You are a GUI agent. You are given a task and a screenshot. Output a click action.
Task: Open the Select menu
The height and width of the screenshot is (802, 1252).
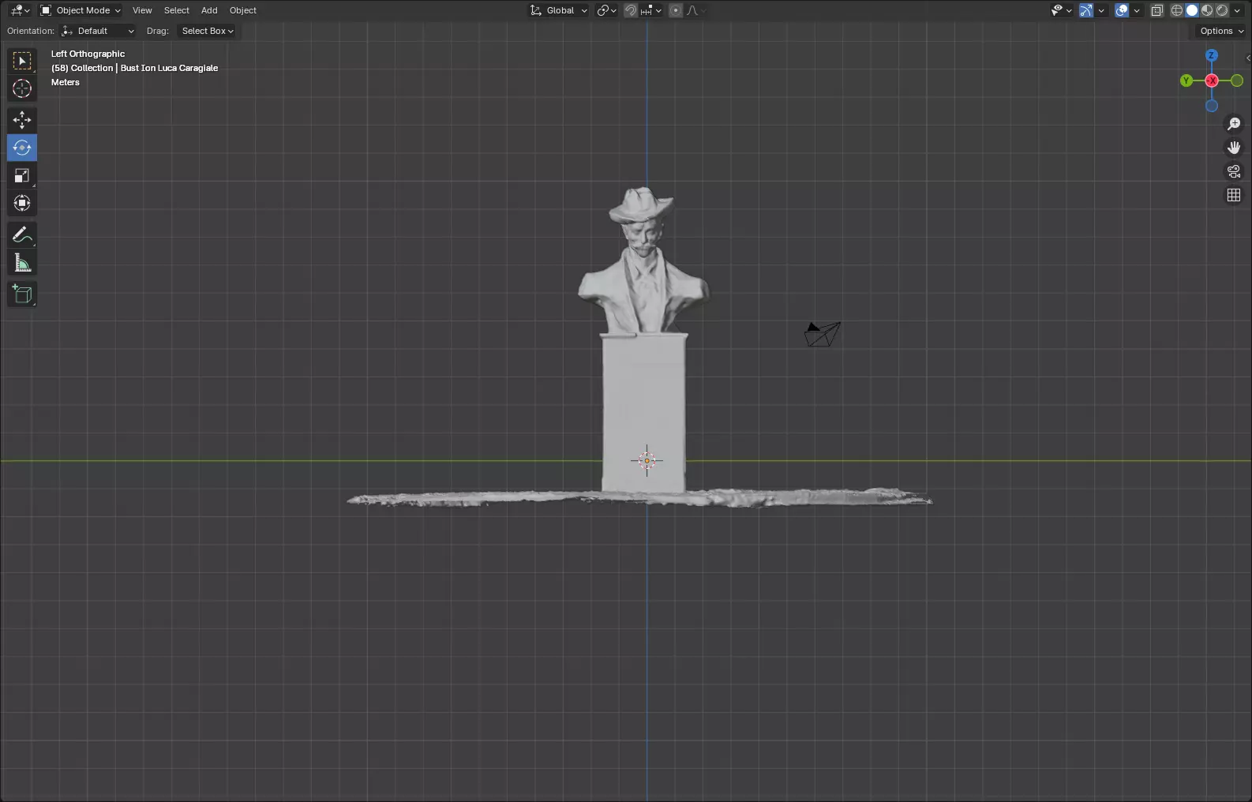point(177,10)
